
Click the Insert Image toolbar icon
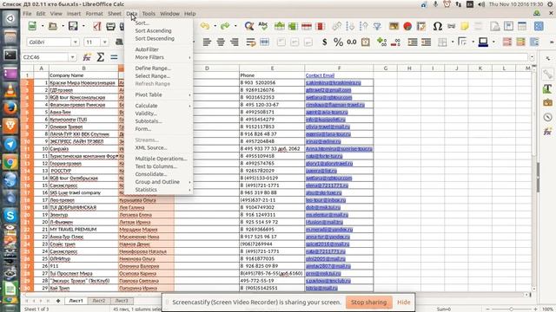(394, 26)
